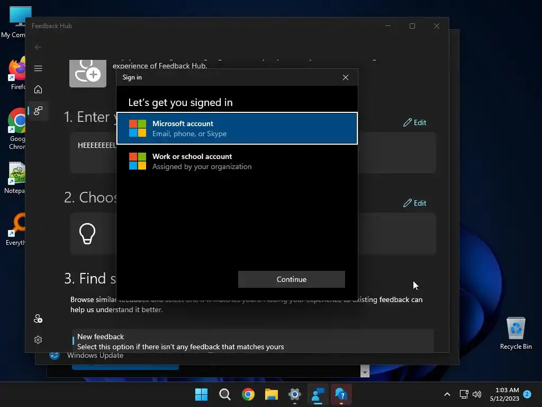Click the sidebar sign-in account icon
The image size is (542, 407).
click(x=38, y=318)
